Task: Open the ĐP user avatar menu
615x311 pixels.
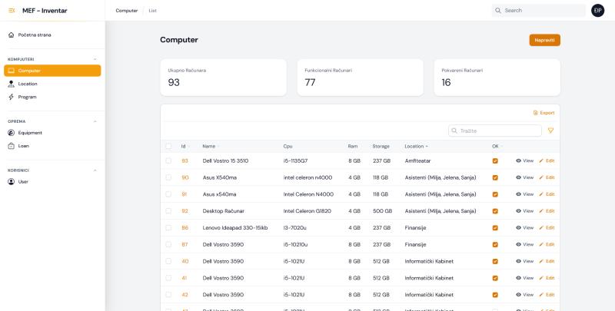Action: point(598,11)
